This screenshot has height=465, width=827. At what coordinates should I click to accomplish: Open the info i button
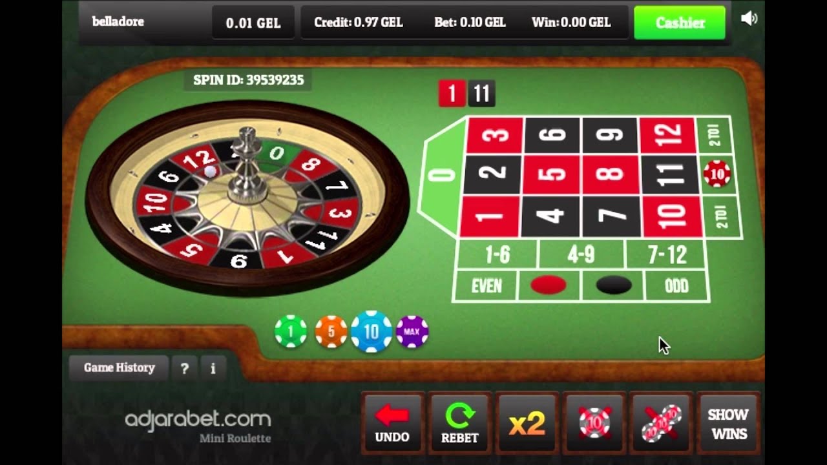coord(213,369)
